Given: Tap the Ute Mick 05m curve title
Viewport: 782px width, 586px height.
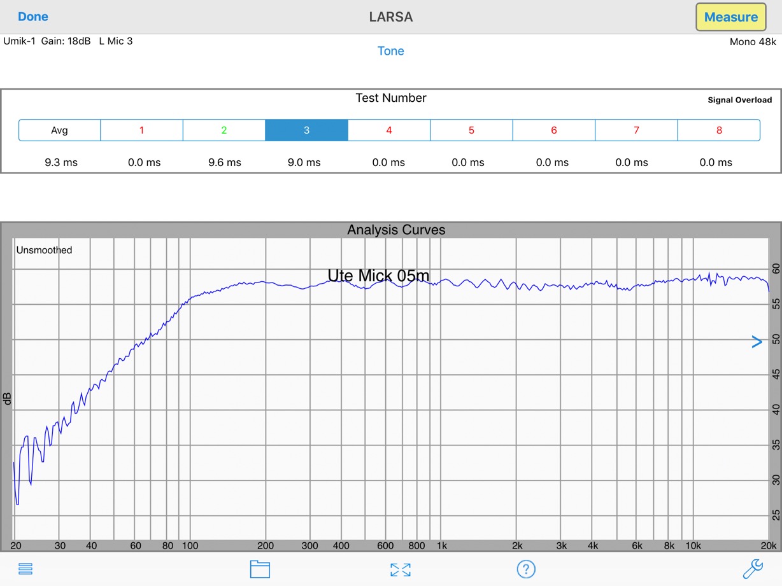Looking at the screenshot, I should 378,276.
